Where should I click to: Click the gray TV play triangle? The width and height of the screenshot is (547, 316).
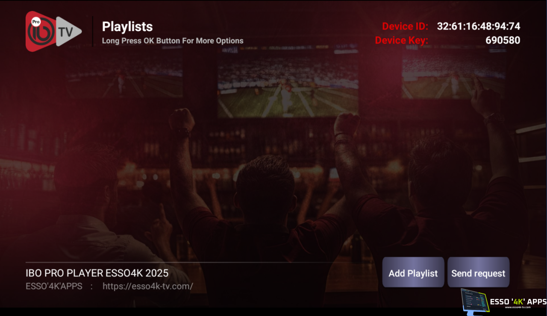coord(68,31)
